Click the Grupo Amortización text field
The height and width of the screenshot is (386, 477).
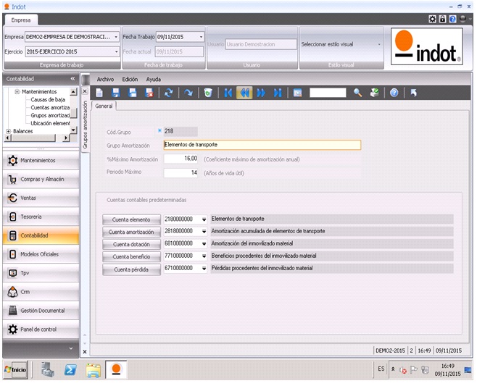262,145
